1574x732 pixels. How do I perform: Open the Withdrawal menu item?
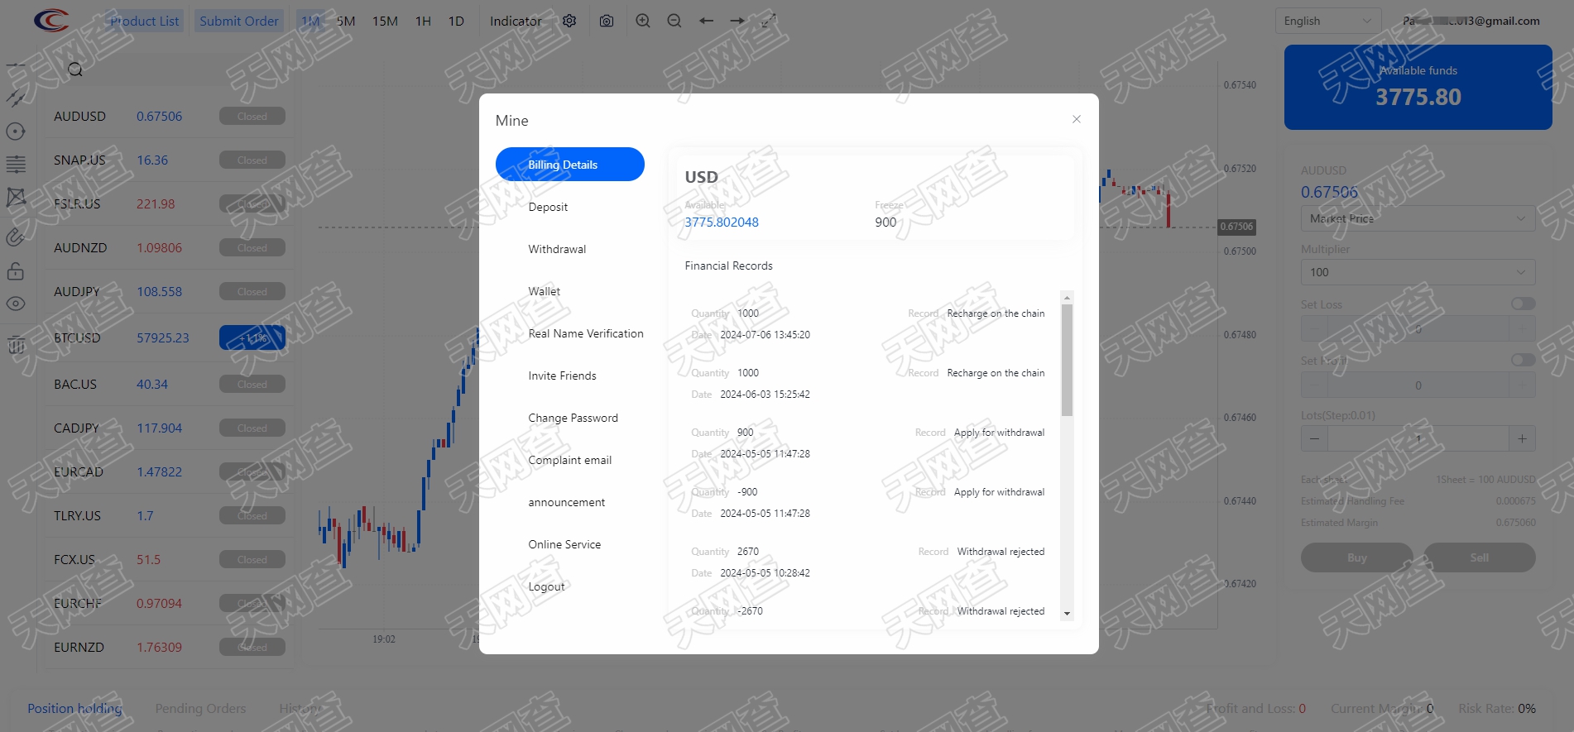click(557, 249)
